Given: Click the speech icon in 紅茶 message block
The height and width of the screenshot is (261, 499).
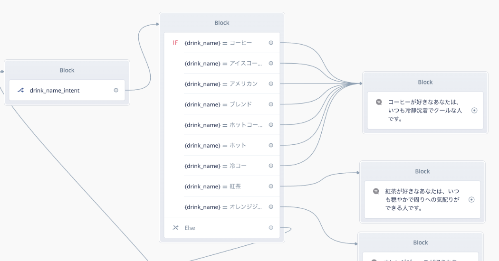Looking at the screenshot, I should pos(376,191).
